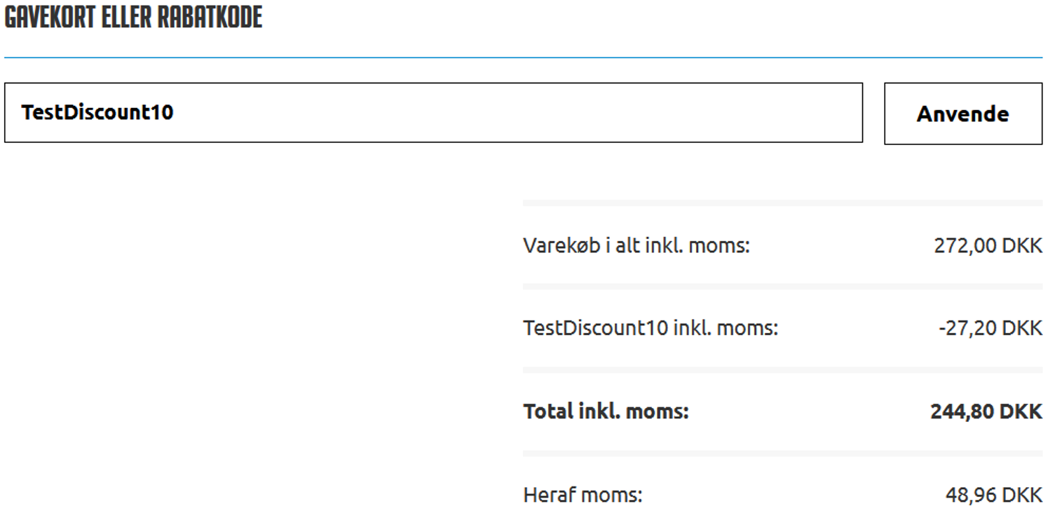Click the TestDiscount10 text inside the input
Viewport: 1048px width, 518px height.
pos(97,112)
